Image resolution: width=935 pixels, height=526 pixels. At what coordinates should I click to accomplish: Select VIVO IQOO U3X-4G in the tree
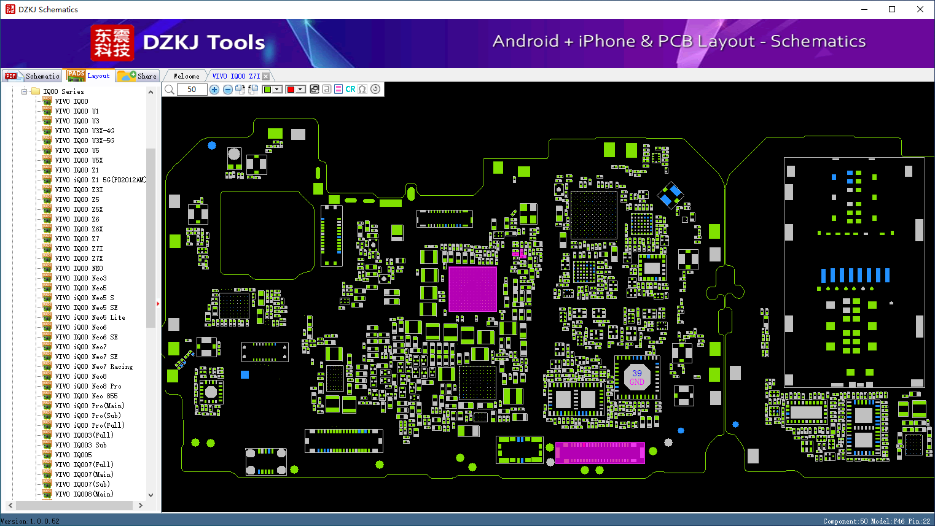tap(84, 131)
